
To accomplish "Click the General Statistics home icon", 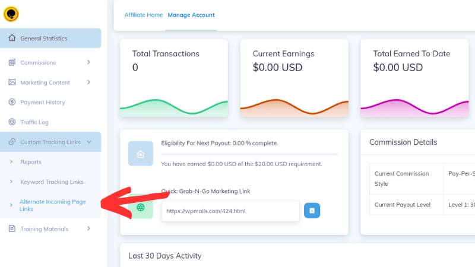I will [12, 39].
